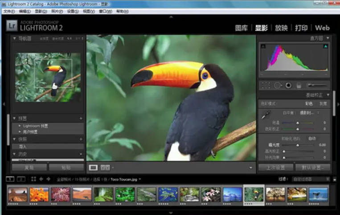Select the spot removal tool icon

click(277, 85)
